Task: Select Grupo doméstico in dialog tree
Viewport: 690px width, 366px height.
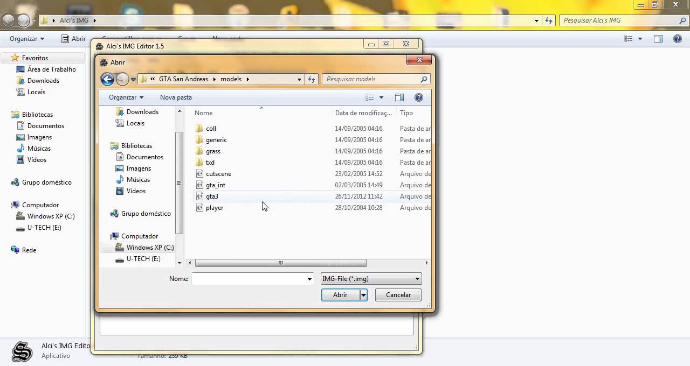Action: coord(146,214)
